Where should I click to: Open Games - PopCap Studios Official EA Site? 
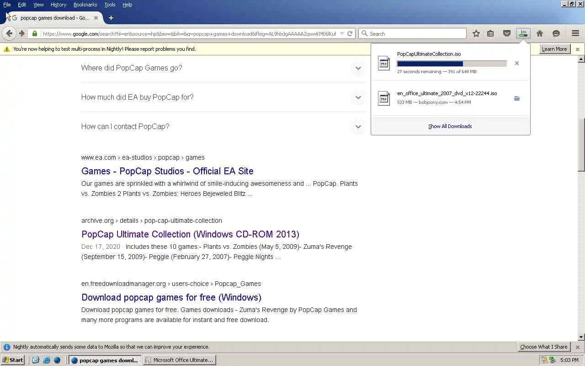tap(167, 171)
